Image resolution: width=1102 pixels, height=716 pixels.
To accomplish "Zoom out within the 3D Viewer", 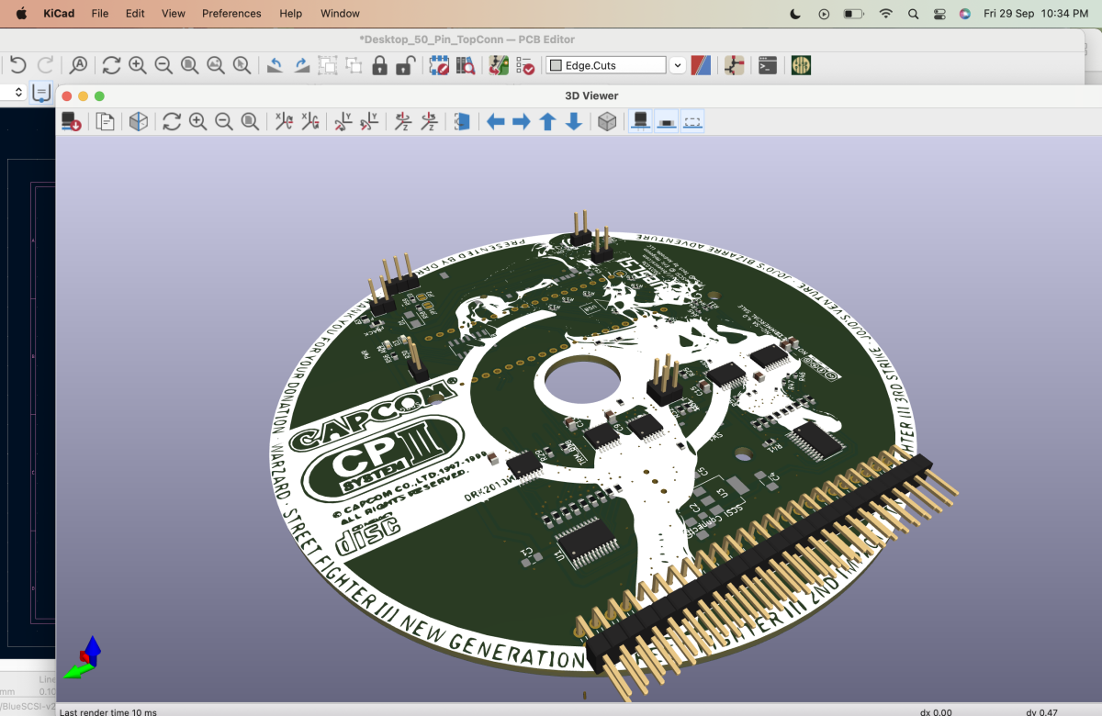I will (x=223, y=121).
